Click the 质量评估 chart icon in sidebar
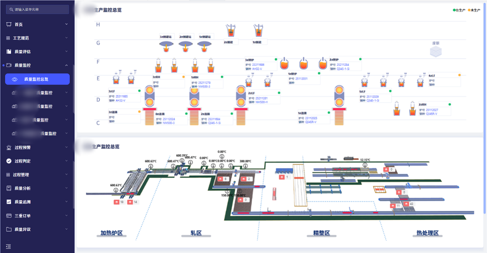This screenshot has height=253, width=487. click(9, 52)
